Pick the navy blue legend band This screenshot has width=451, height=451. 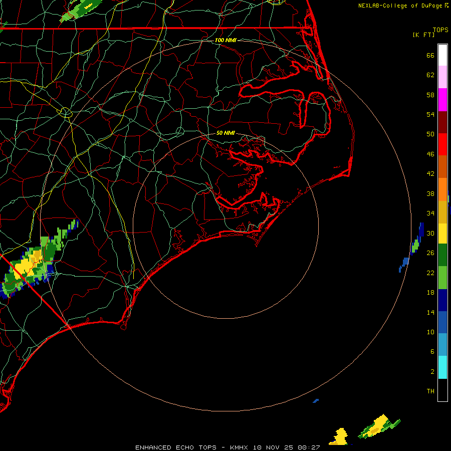[442, 300]
